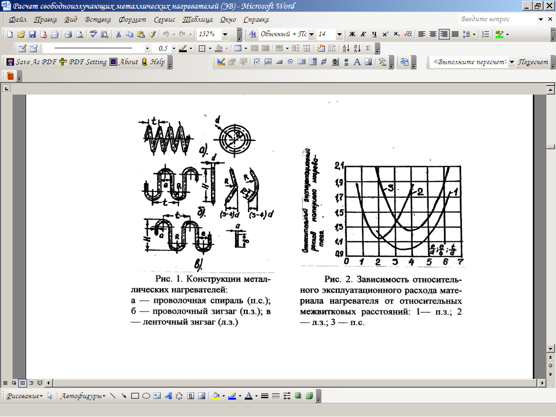Insert a text box from drawing toolbar
This screenshot has height=417, width=556.
(x=157, y=396)
